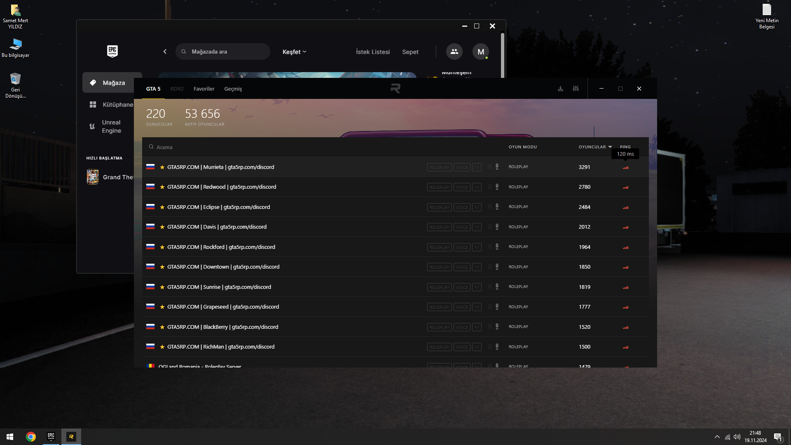Toggle favorite star for Downtown server
Image resolution: width=791 pixels, height=445 pixels.
[x=162, y=267]
